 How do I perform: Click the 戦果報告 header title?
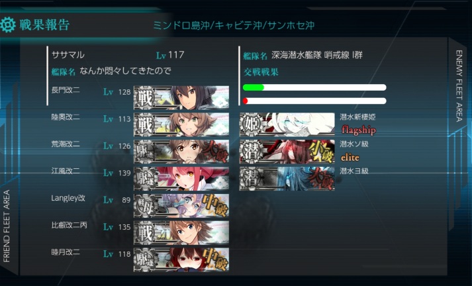[44, 24]
